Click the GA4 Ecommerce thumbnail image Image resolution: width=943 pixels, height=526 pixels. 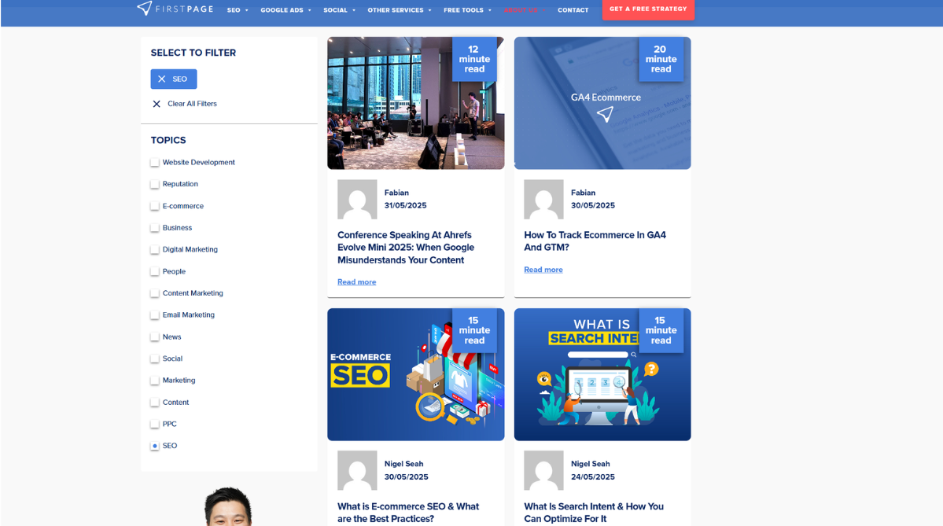602,104
